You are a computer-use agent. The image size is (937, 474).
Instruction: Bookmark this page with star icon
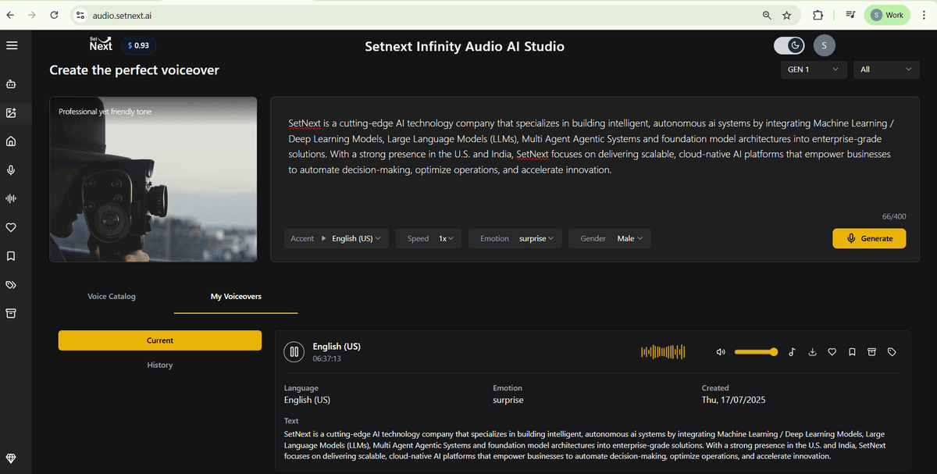pos(786,15)
